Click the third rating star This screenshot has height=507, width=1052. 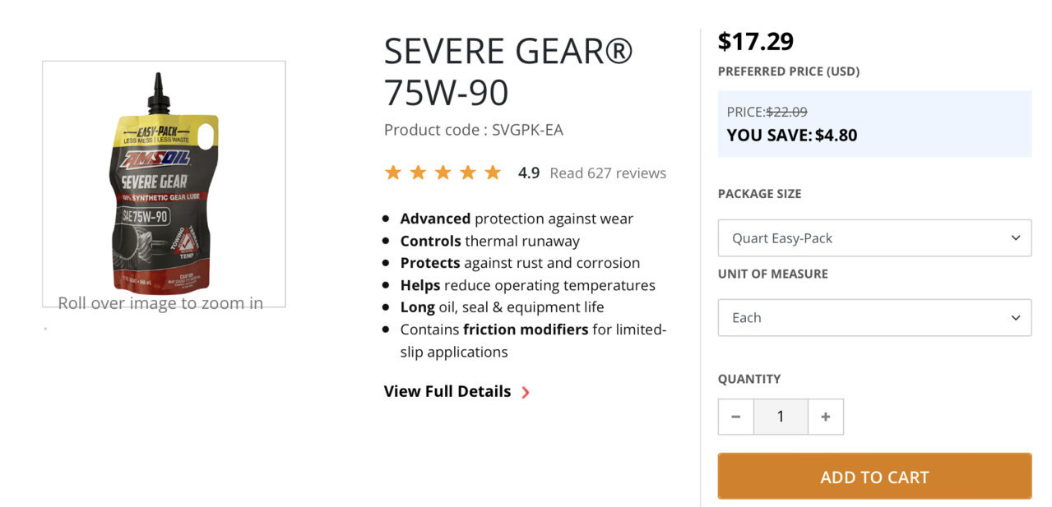443,173
